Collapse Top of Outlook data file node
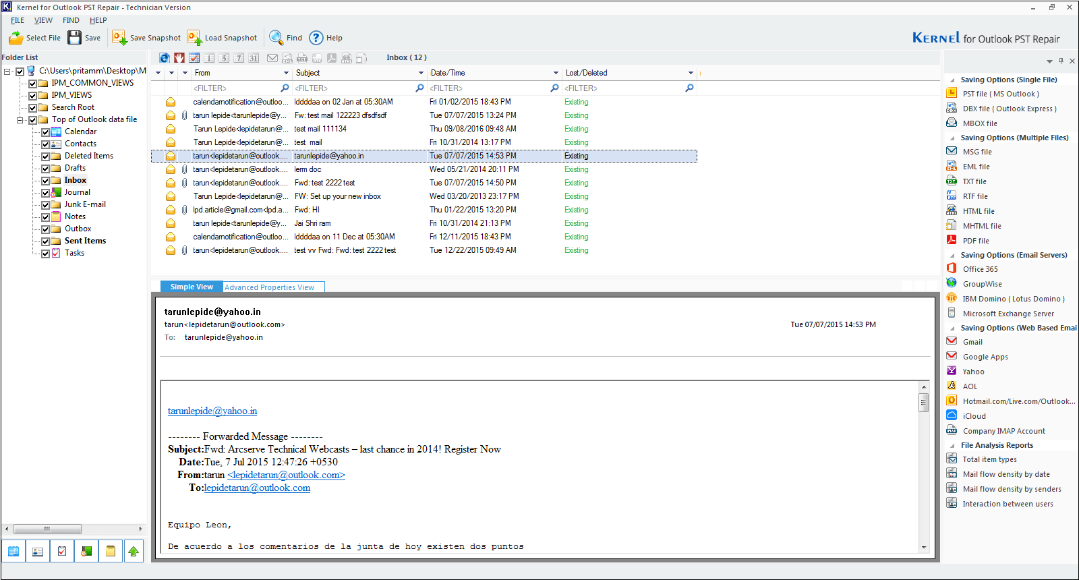 (x=20, y=120)
